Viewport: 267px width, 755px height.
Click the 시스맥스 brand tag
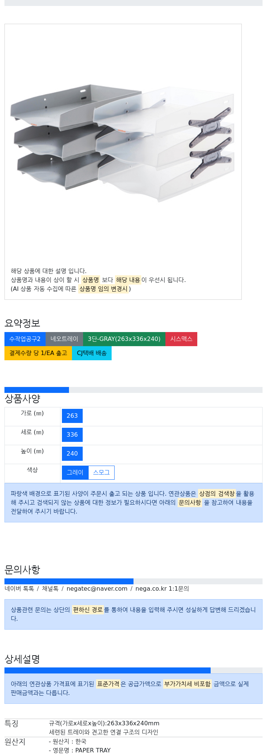coord(181,339)
